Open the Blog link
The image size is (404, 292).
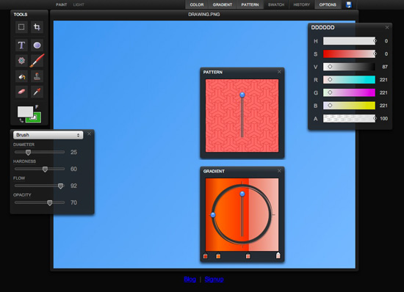pyautogui.click(x=190, y=279)
